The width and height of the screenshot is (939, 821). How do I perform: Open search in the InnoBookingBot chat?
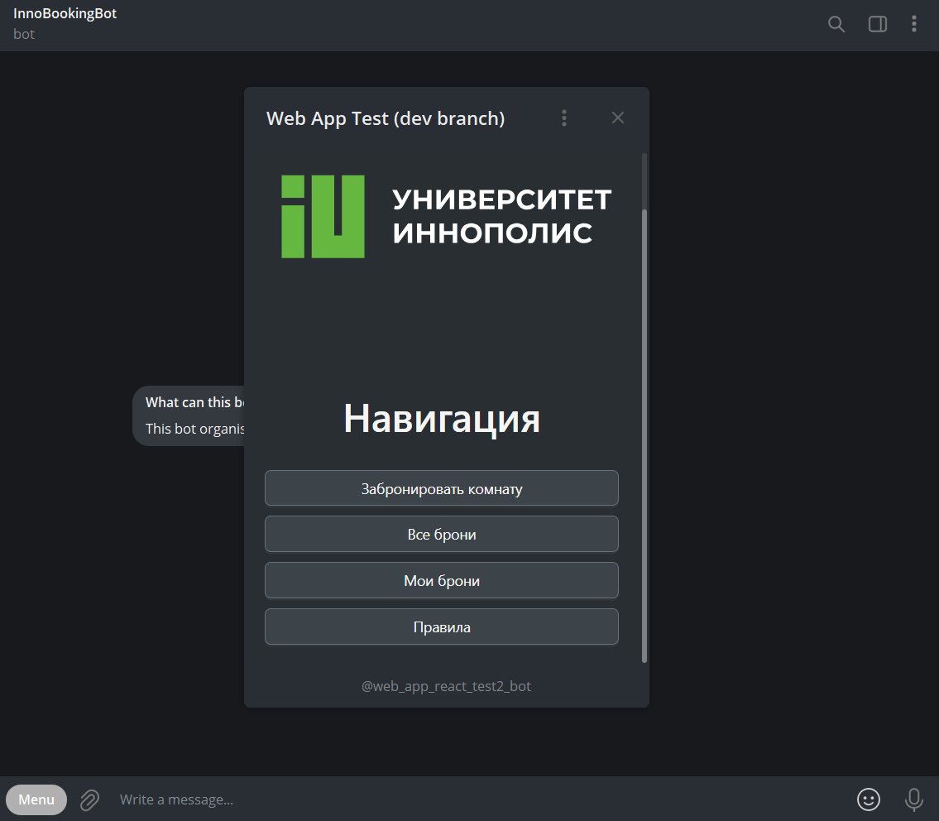836,24
